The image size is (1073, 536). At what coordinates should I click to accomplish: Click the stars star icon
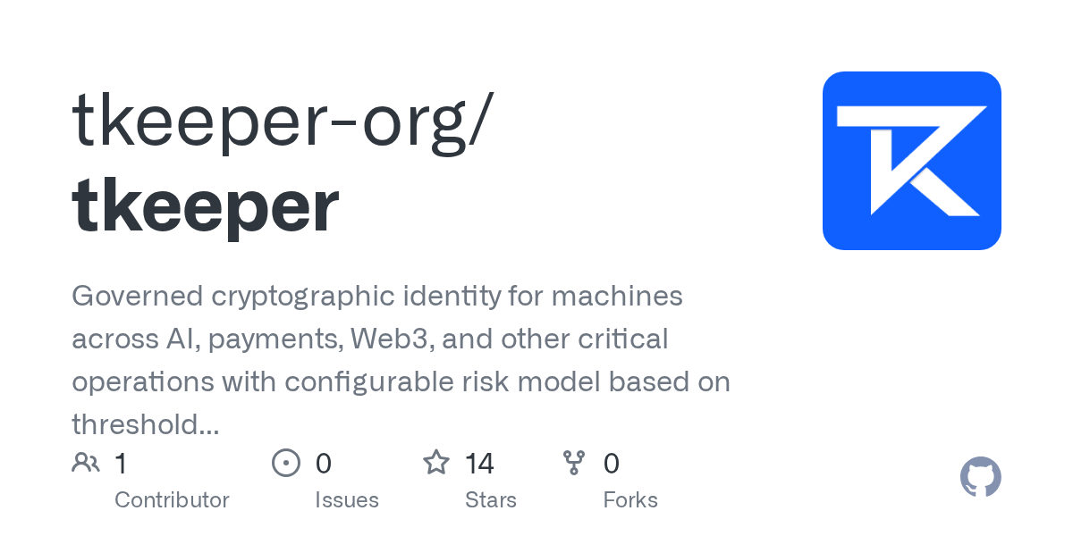click(x=436, y=463)
